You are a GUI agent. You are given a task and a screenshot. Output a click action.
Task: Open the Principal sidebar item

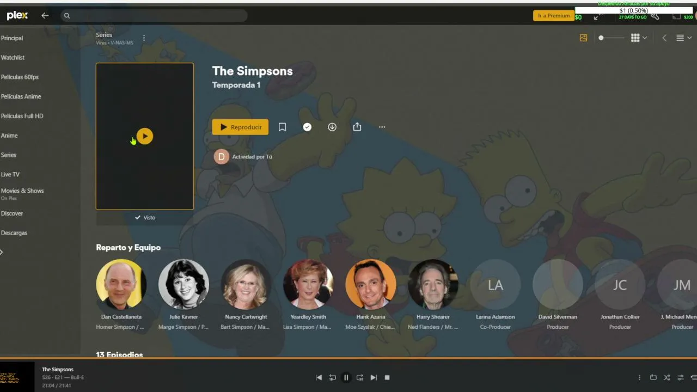pyautogui.click(x=12, y=38)
